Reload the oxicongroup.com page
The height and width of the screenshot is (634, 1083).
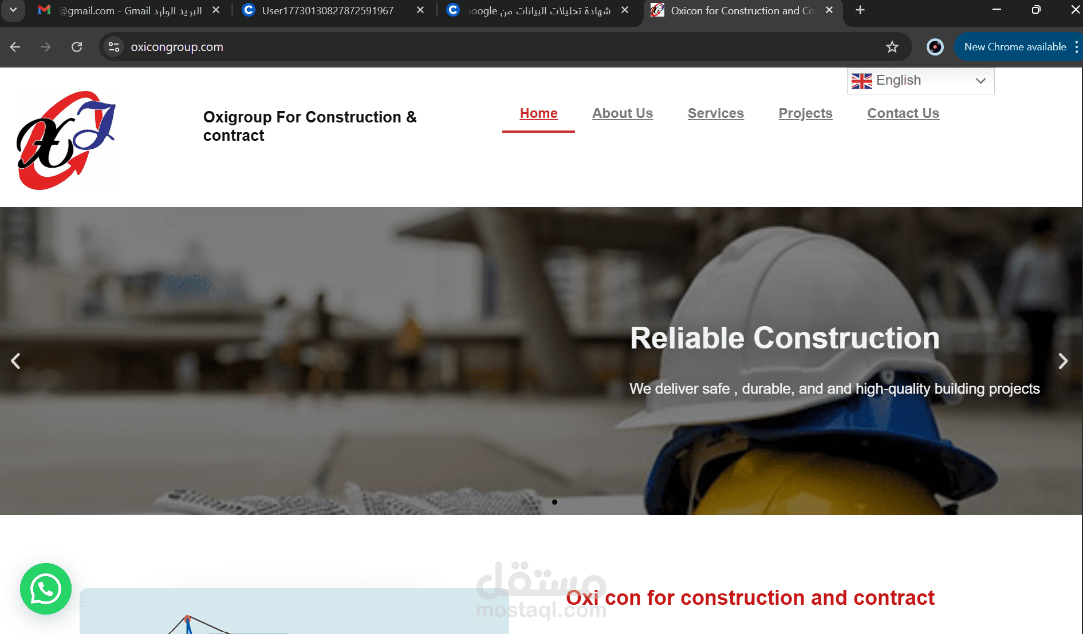click(77, 47)
